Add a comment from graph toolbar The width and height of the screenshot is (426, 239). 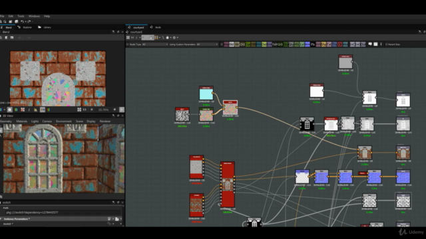tap(370, 44)
